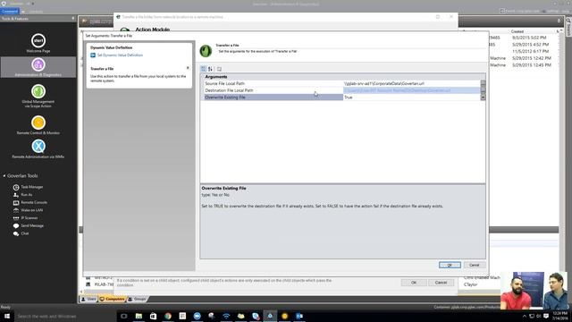Select the Source File Local Path row
This screenshot has width=572, height=322.
click(342, 83)
